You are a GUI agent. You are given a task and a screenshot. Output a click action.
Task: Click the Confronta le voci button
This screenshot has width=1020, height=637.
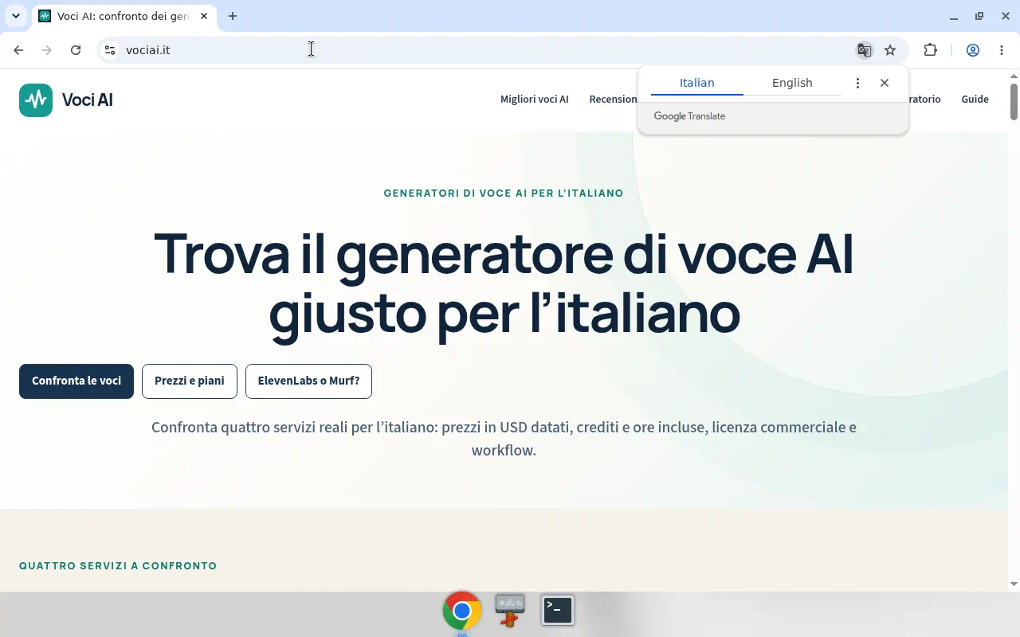[76, 381]
